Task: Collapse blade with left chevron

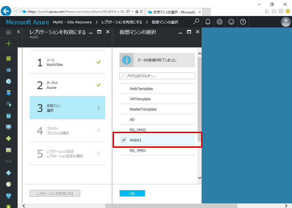Action: point(19,32)
